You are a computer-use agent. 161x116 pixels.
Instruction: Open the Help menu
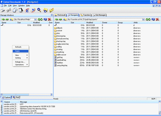pos(28,6)
